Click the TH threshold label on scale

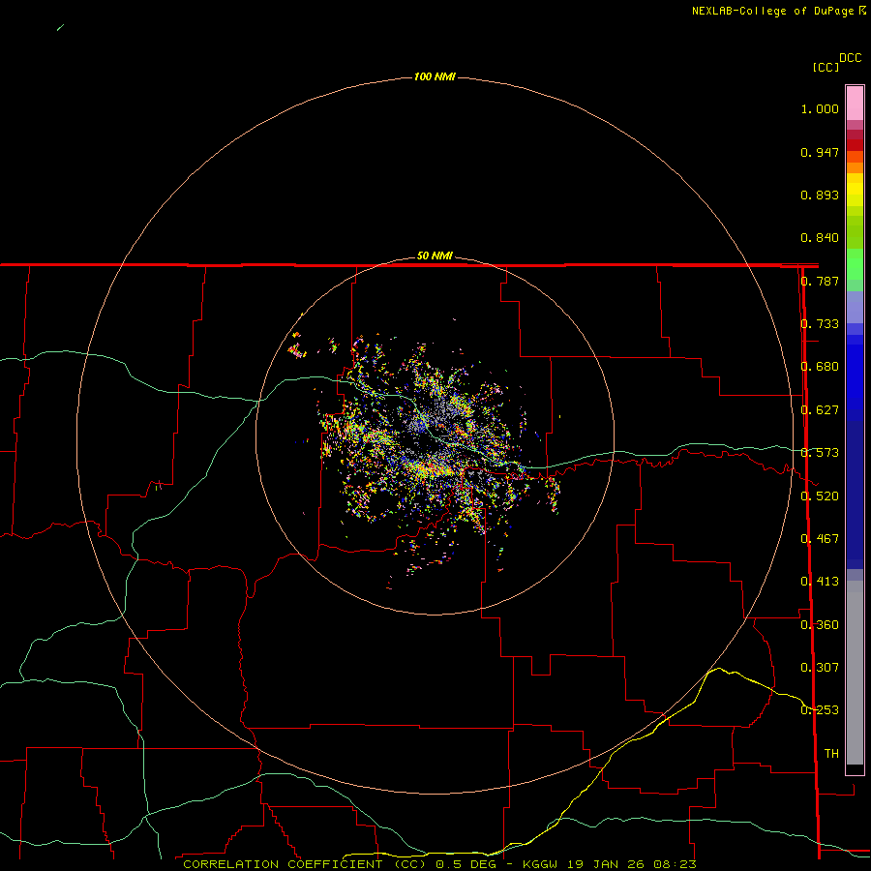pos(831,754)
